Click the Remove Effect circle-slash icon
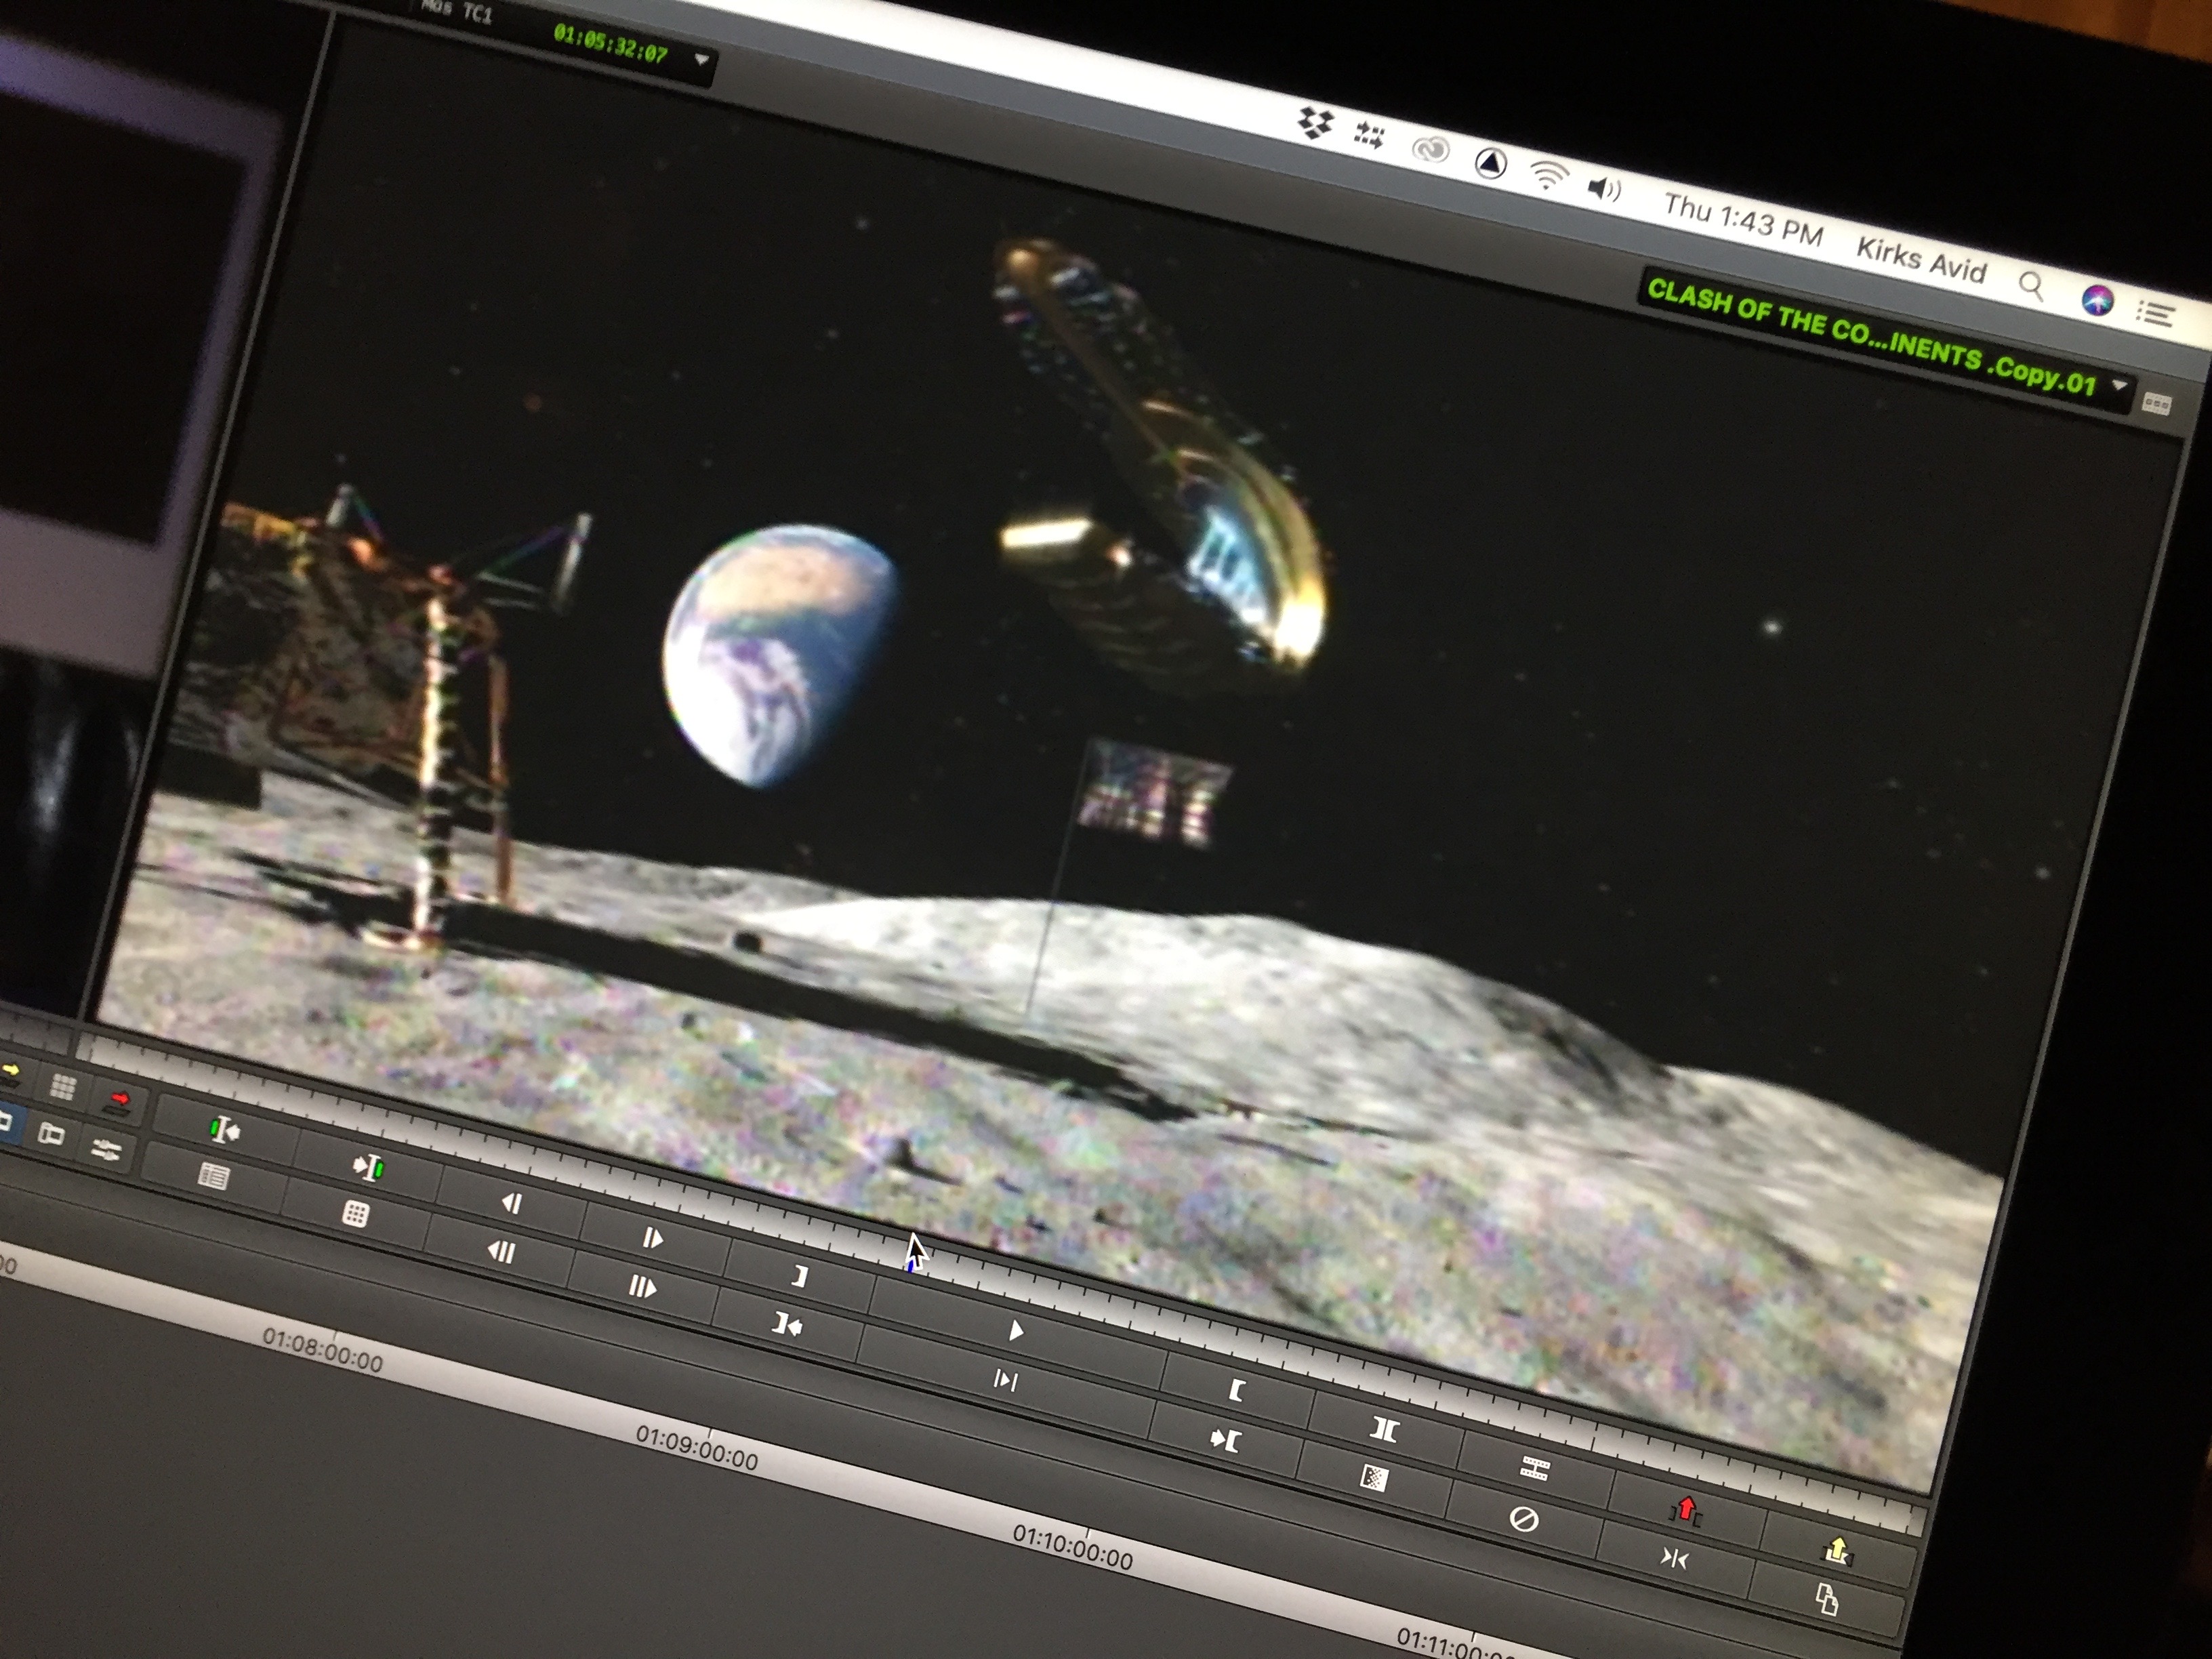 (x=1523, y=1520)
